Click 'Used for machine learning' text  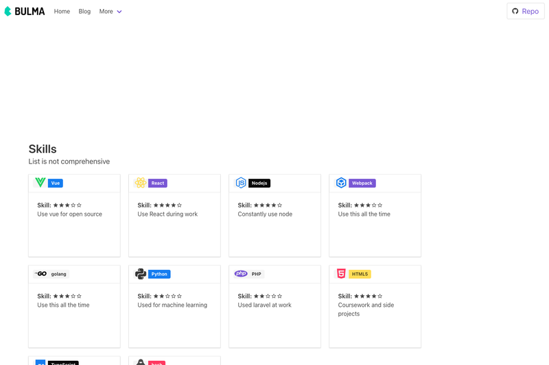[172, 305]
